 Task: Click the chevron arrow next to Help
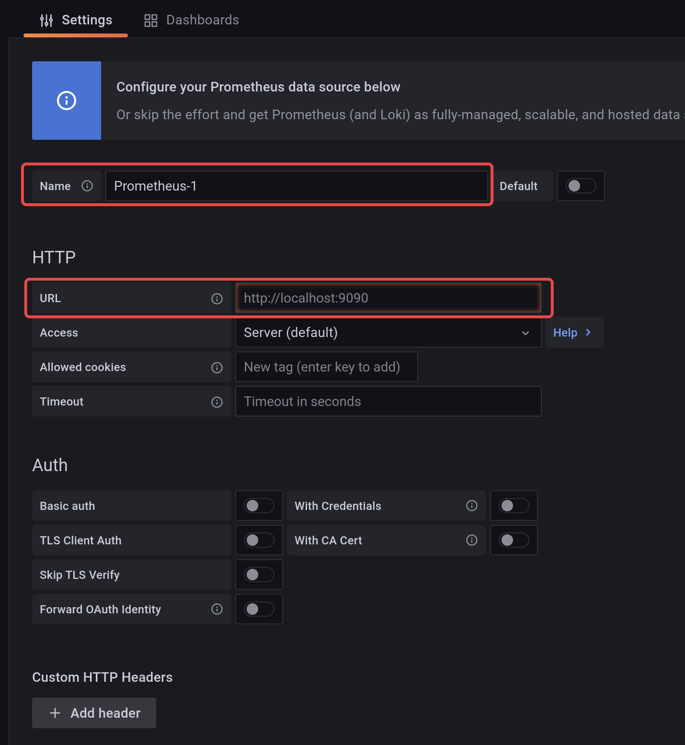pos(588,332)
